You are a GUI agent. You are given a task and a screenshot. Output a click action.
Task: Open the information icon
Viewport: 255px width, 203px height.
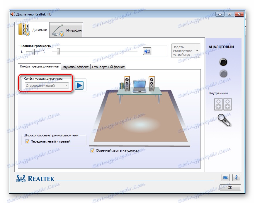tap(236, 178)
